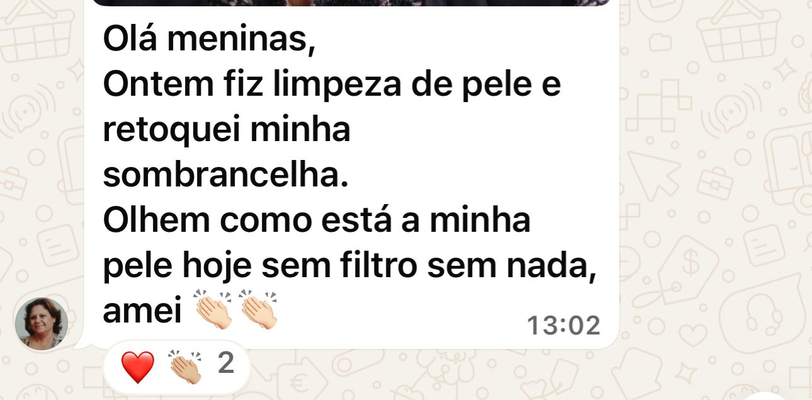Click the bubble's tail next to the avatar

click(79, 344)
